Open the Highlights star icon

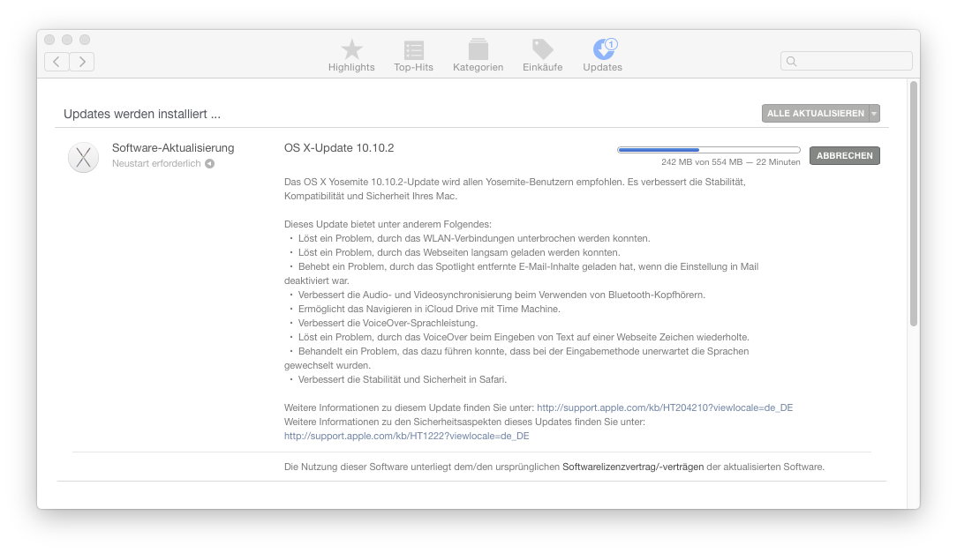[x=351, y=49]
